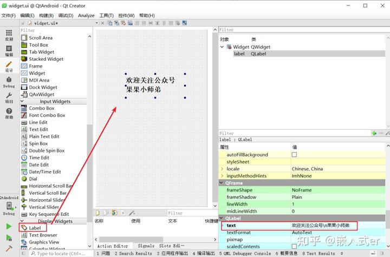Image resolution: width=390 pixels, height=257 pixels.
Task: Toggle the autoFillBackground checkbox
Action: 294,155
